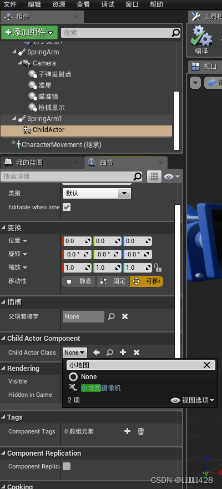222x489 pixels.
Task: Open the 类别 category 默认 combo box
Action: (97, 193)
